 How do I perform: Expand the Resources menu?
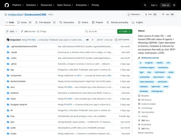coord(48,5)
